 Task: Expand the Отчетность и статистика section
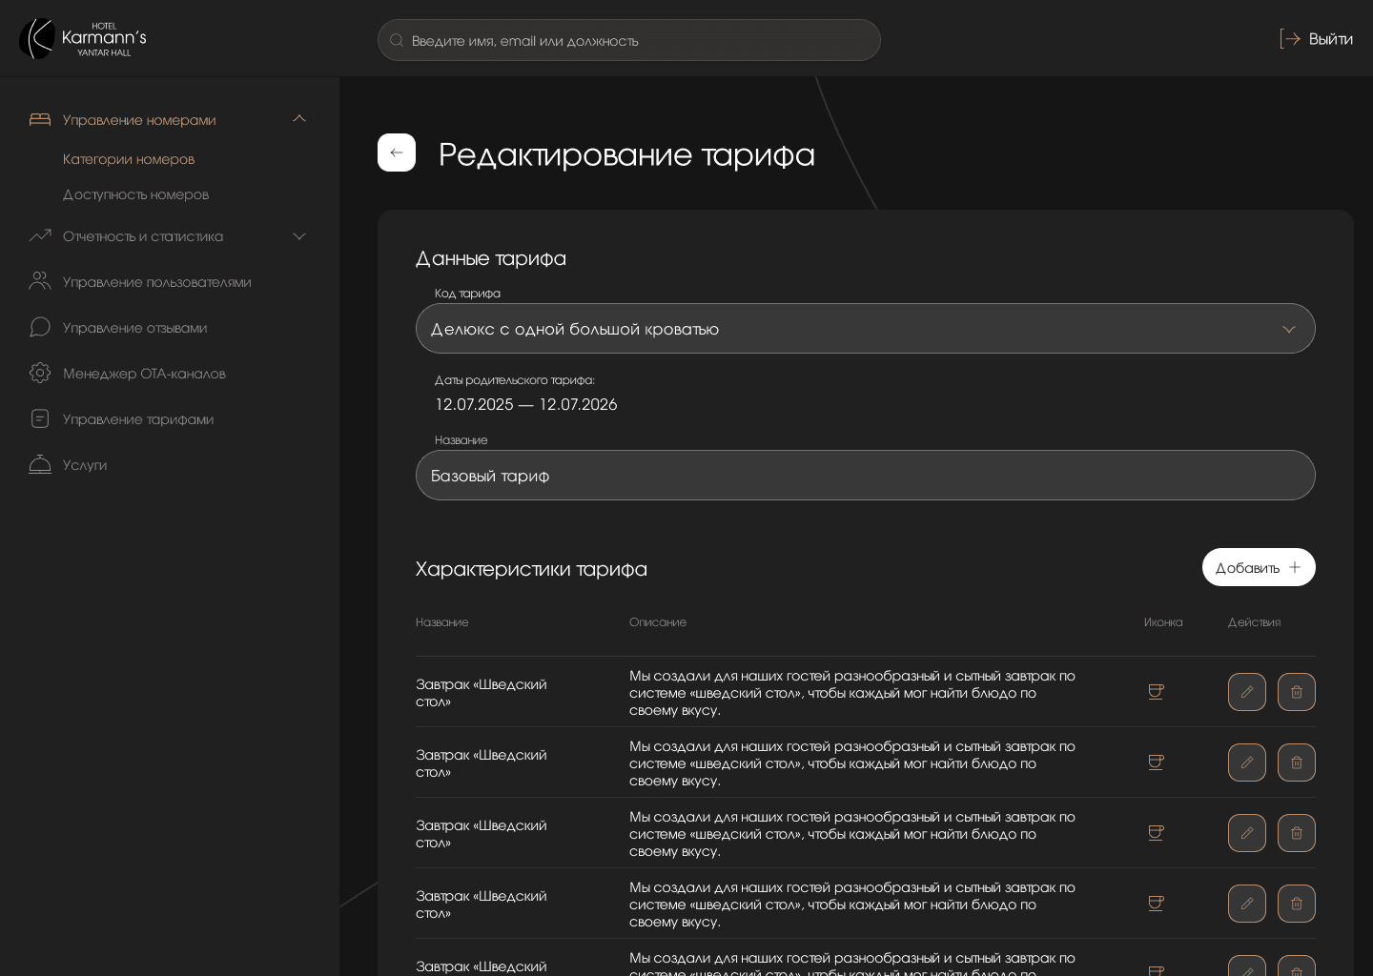(299, 235)
